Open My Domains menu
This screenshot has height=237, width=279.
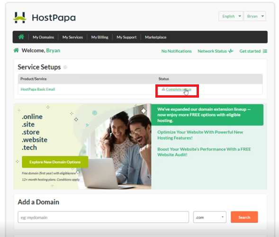pyautogui.click(x=43, y=37)
